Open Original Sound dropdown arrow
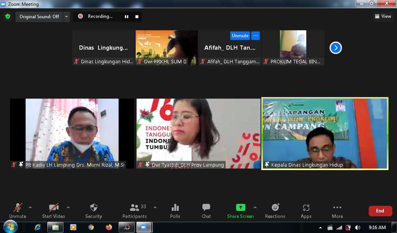Screen dimensions: 397x233 click(x=66, y=17)
